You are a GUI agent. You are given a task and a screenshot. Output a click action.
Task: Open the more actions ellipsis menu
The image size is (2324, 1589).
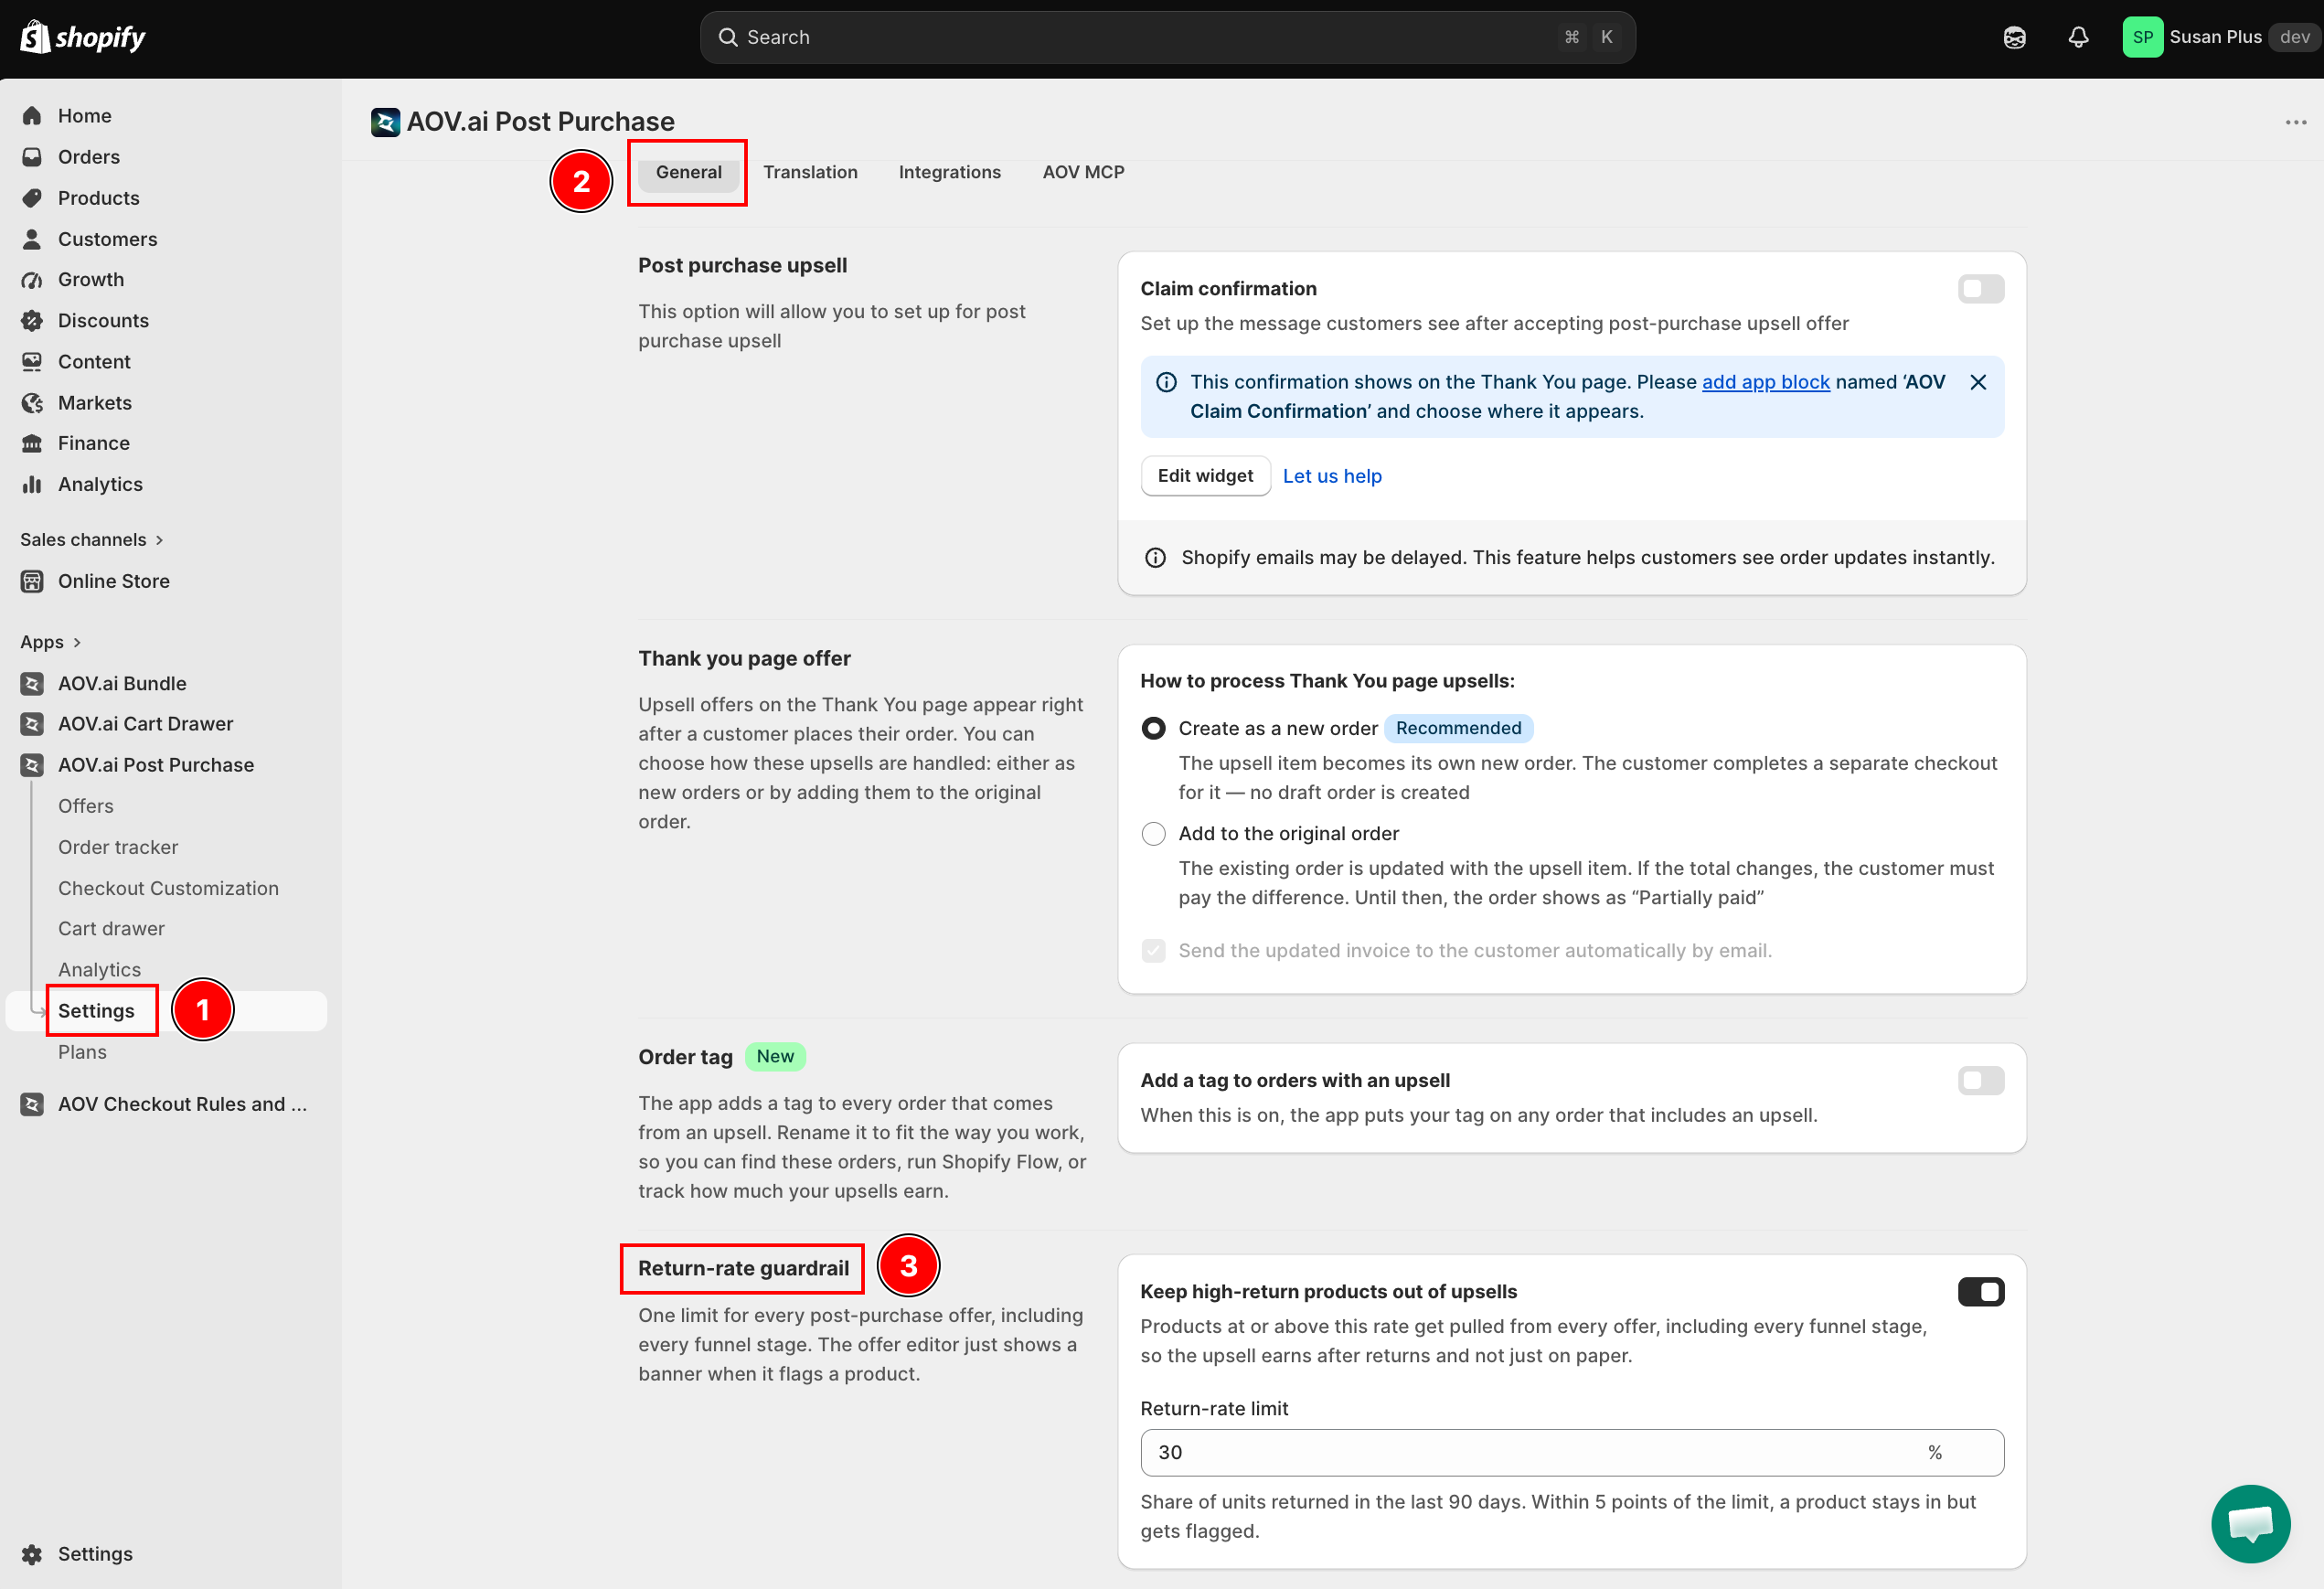pyautogui.click(x=2295, y=122)
